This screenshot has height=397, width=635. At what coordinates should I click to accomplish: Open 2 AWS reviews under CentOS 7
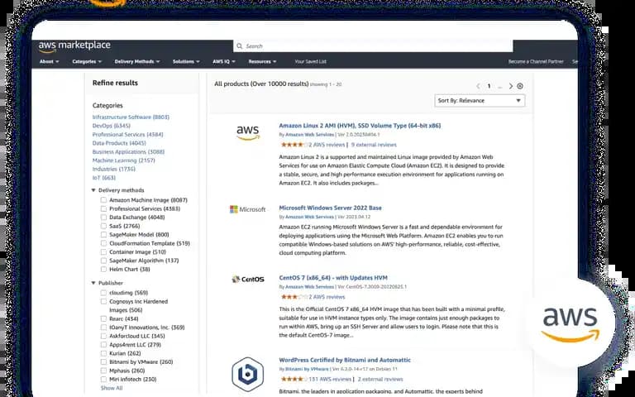(327, 297)
